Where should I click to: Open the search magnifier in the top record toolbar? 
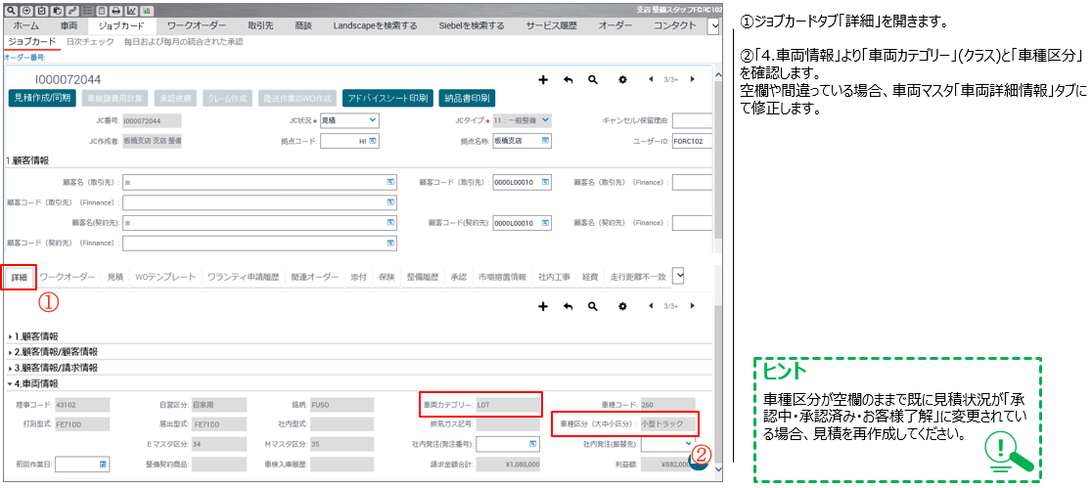pos(593,79)
